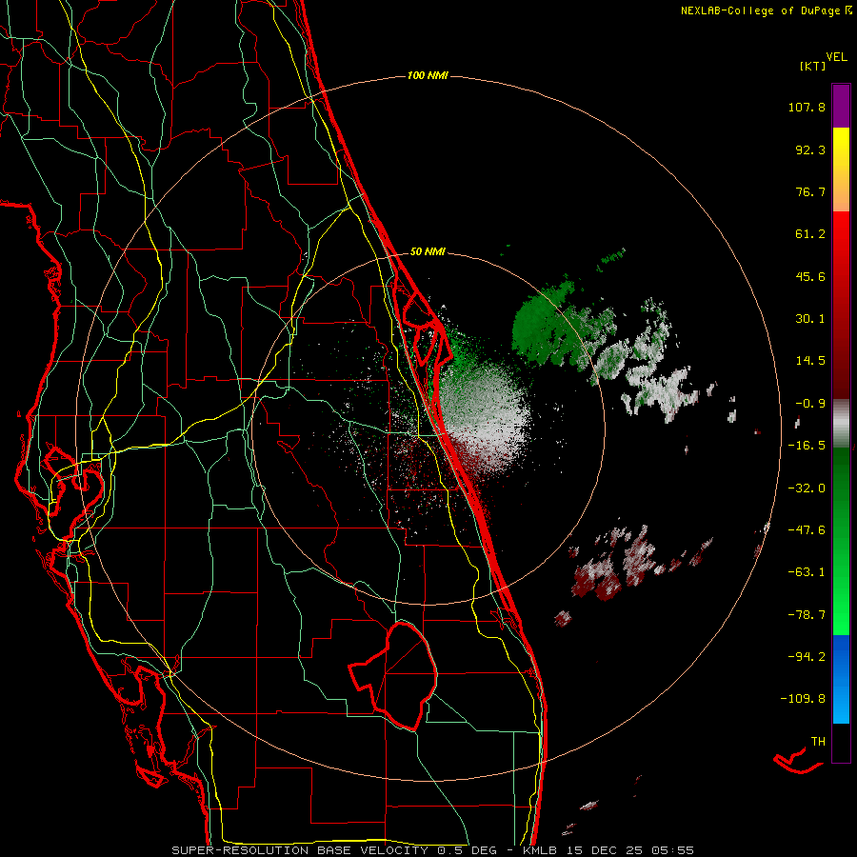Viewport: 857px width, 857px height.
Task: Click the 30.1 value on the velocity scale
Action: click(810, 319)
